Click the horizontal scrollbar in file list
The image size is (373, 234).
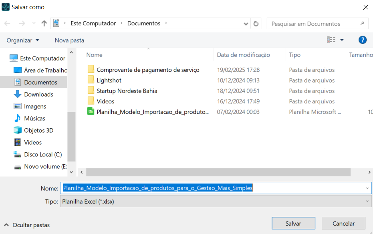point(218,172)
